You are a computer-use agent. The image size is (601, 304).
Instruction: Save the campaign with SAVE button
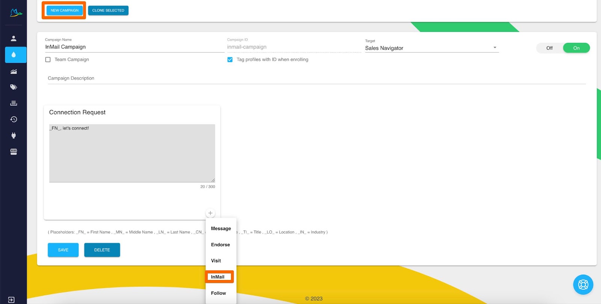pyautogui.click(x=63, y=250)
